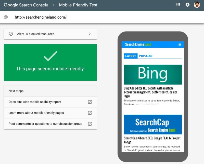Open hamburger menu in phone preview

(180, 44)
